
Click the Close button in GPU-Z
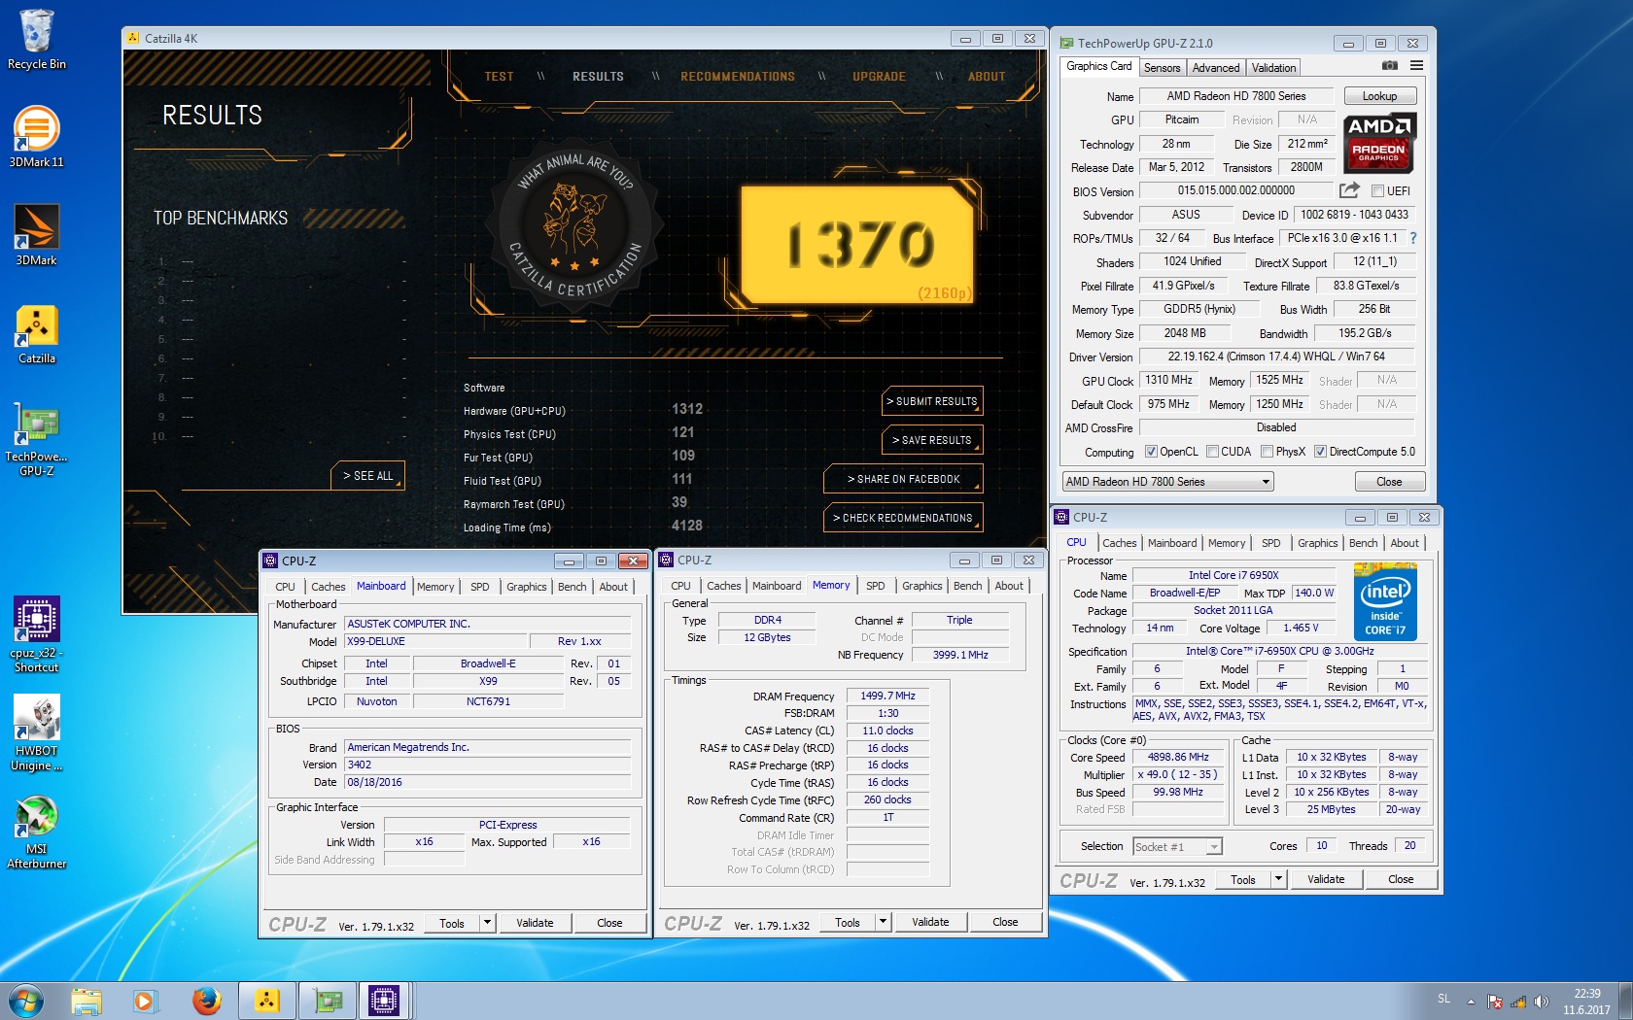click(x=1389, y=482)
